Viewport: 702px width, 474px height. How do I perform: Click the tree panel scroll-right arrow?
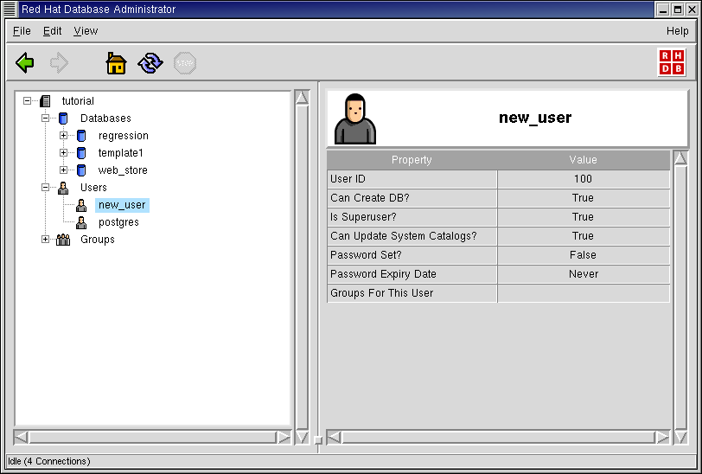point(284,438)
